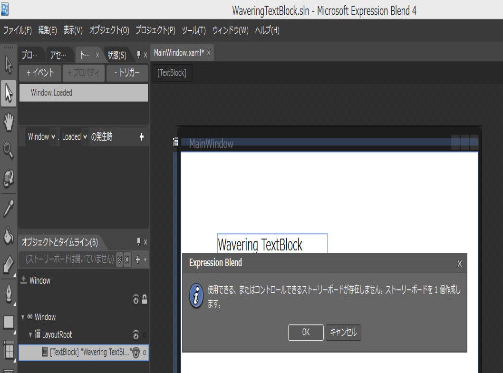Open the Loaded event dropdown

(85, 137)
